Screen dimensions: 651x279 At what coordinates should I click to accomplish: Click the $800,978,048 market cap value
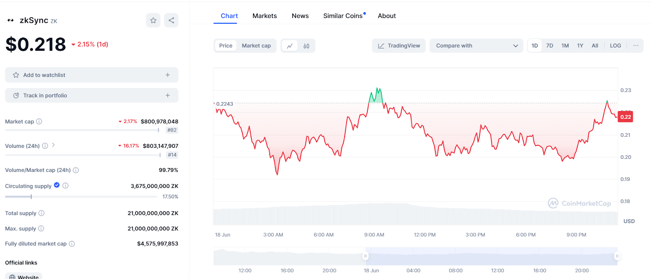click(159, 121)
